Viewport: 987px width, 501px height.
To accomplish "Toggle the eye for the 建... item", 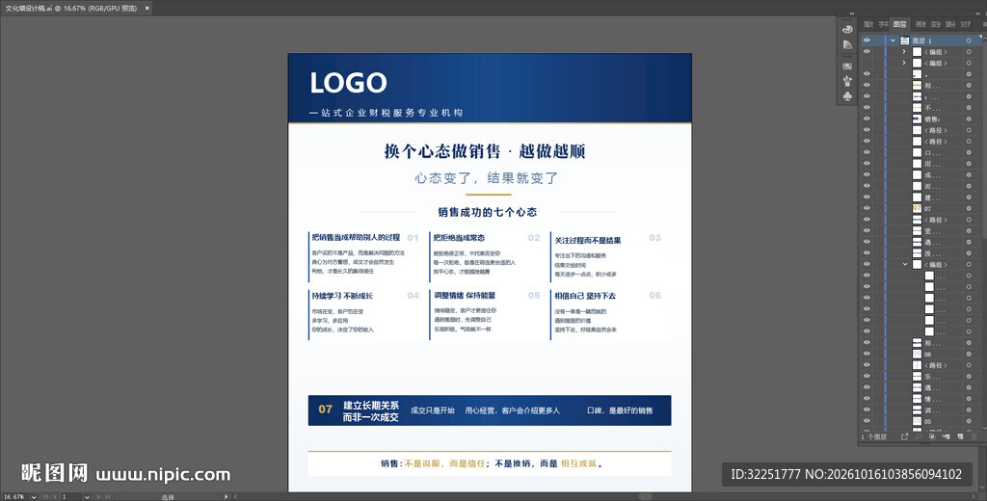I will tap(867, 198).
